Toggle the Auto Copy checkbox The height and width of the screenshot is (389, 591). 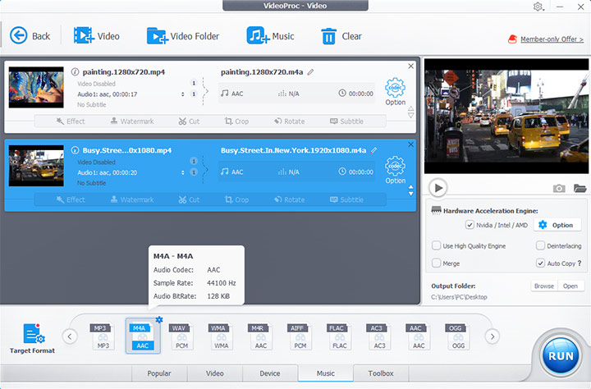click(x=540, y=263)
